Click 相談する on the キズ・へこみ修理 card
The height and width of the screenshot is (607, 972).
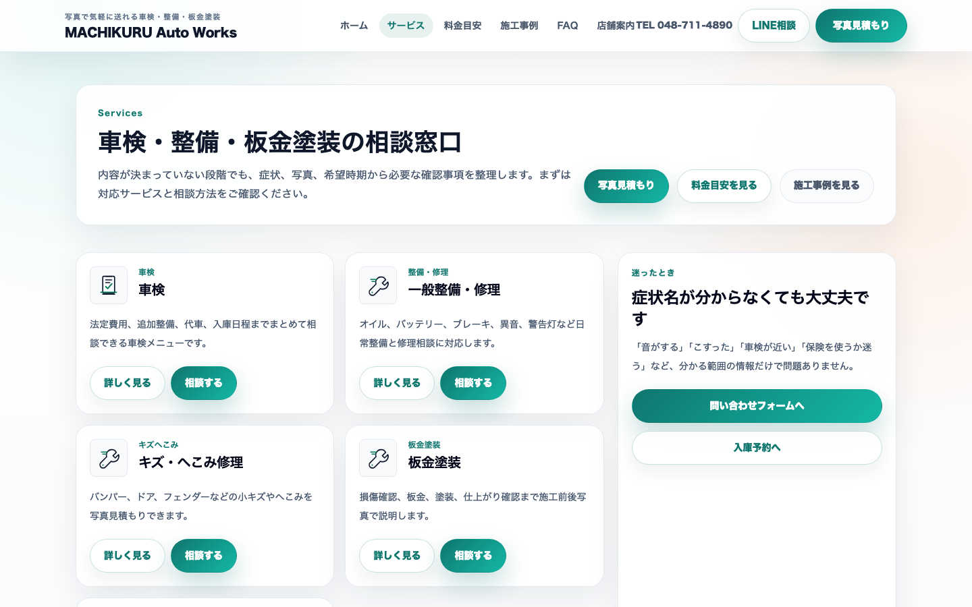[x=204, y=556]
